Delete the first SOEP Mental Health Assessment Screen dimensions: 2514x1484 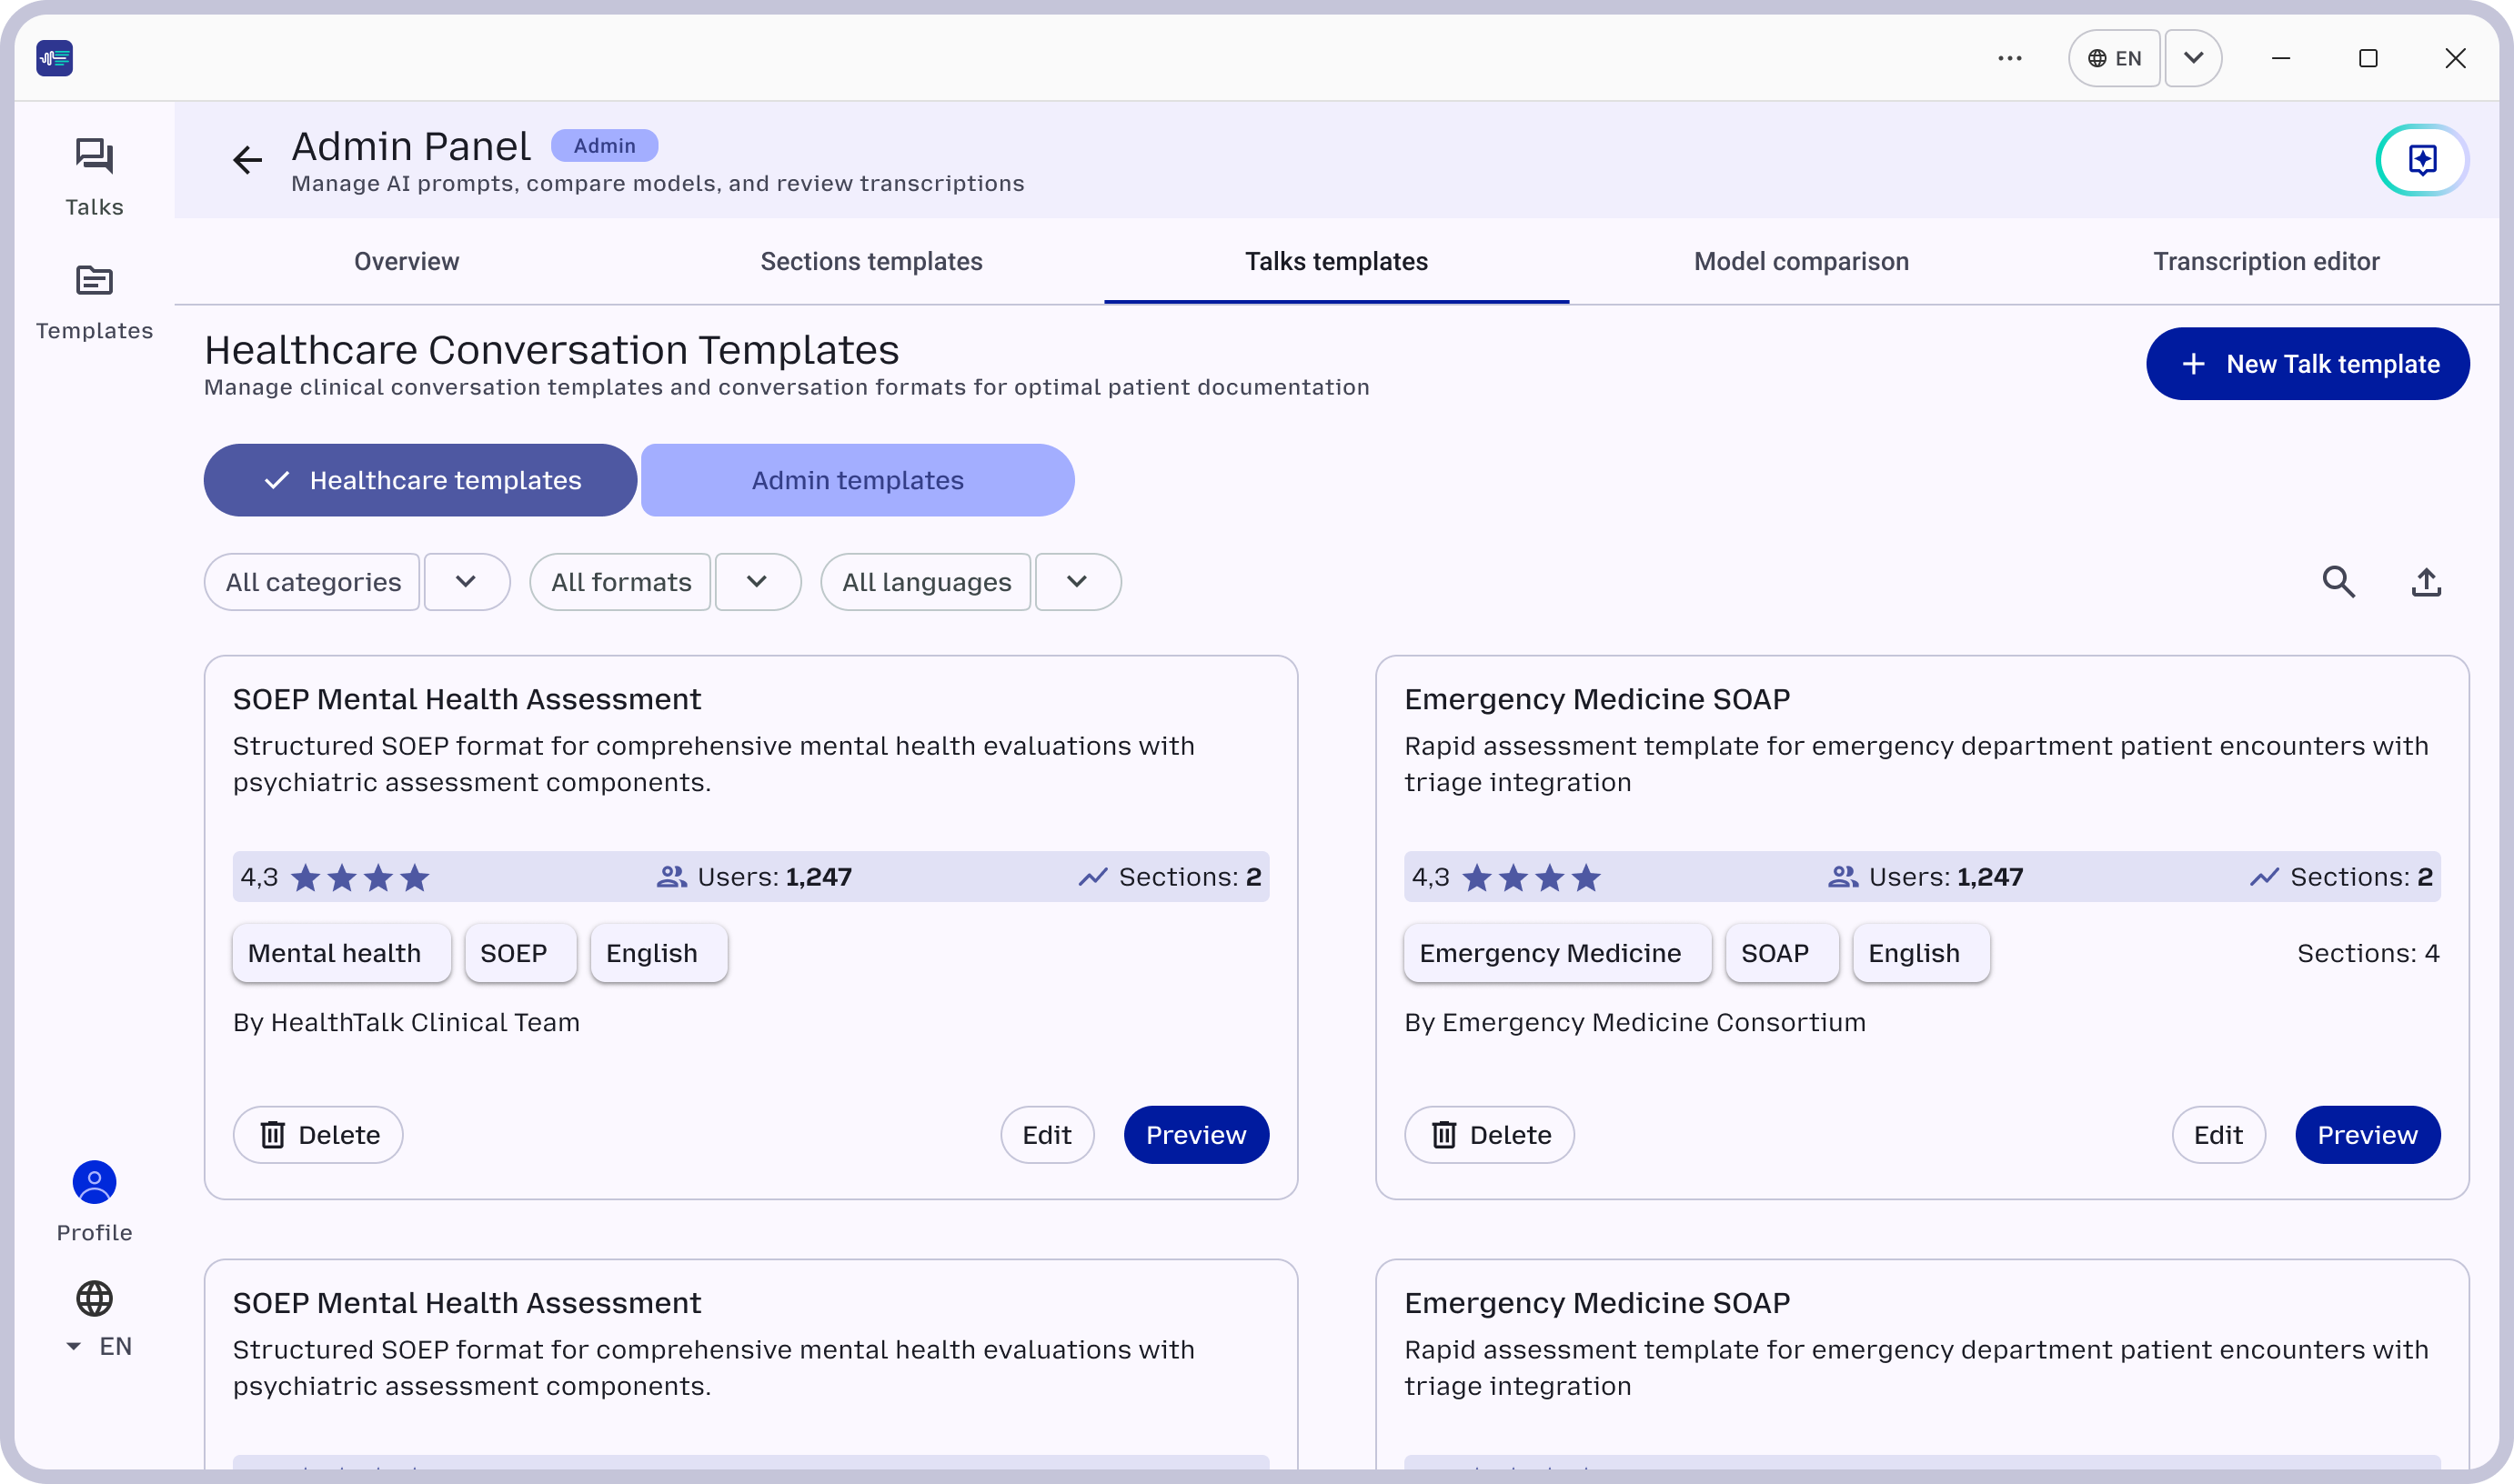318,1135
